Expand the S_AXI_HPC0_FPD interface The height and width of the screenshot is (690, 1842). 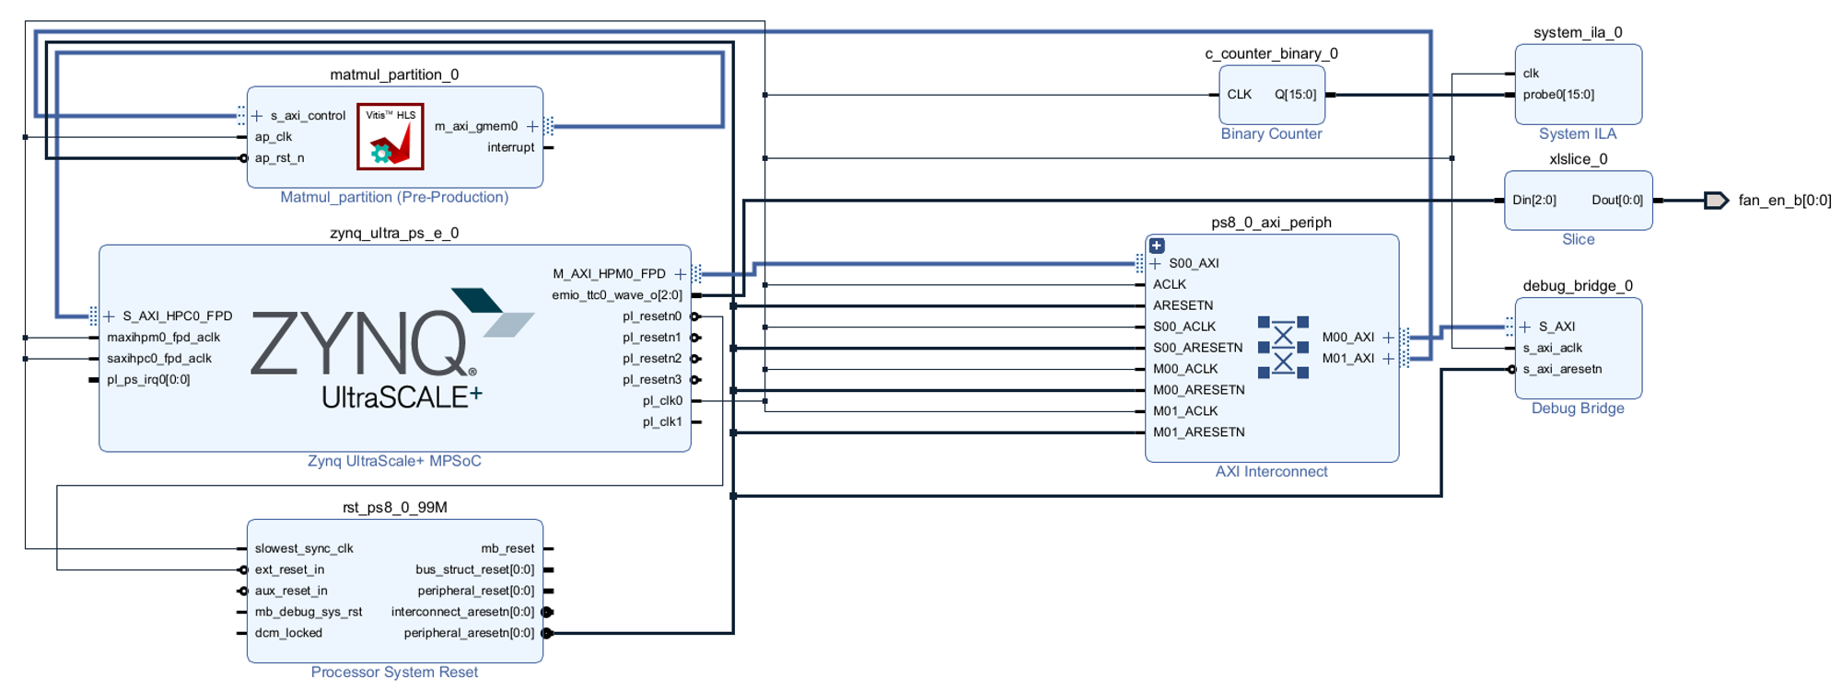pos(110,316)
